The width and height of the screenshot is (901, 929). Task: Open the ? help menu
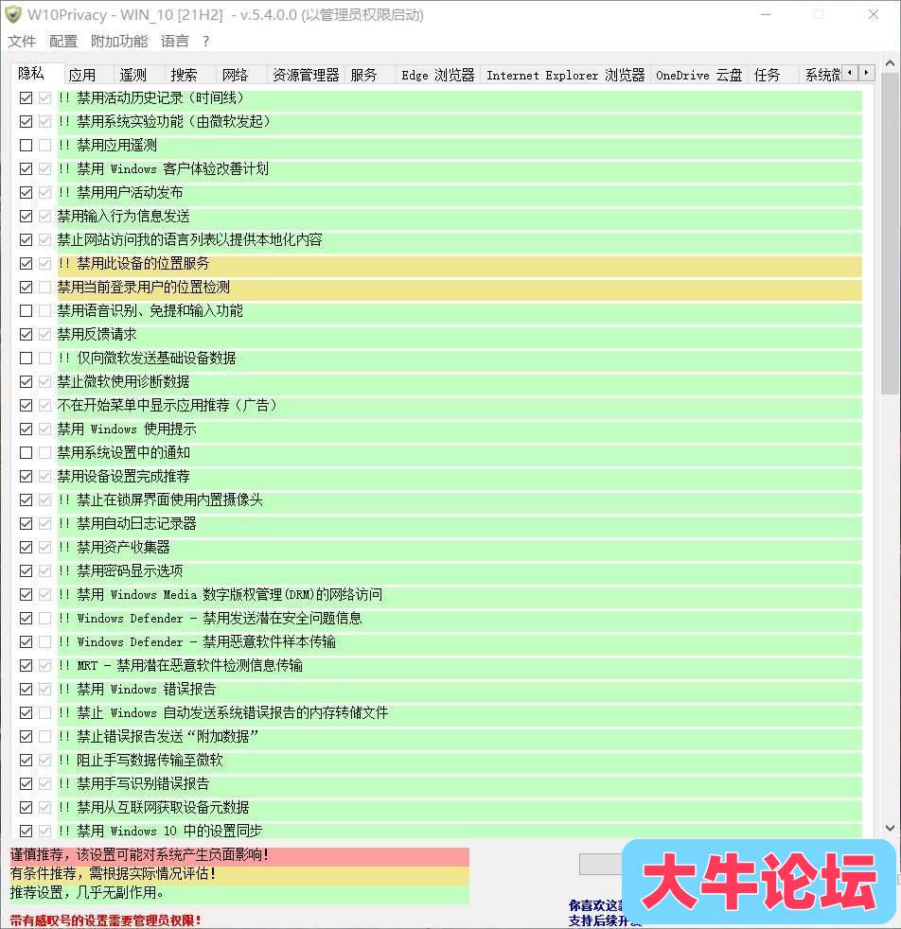205,41
